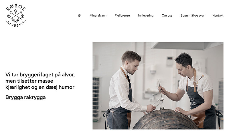Open the Øl menu item
The height and width of the screenshot is (134, 229).
tap(80, 15)
